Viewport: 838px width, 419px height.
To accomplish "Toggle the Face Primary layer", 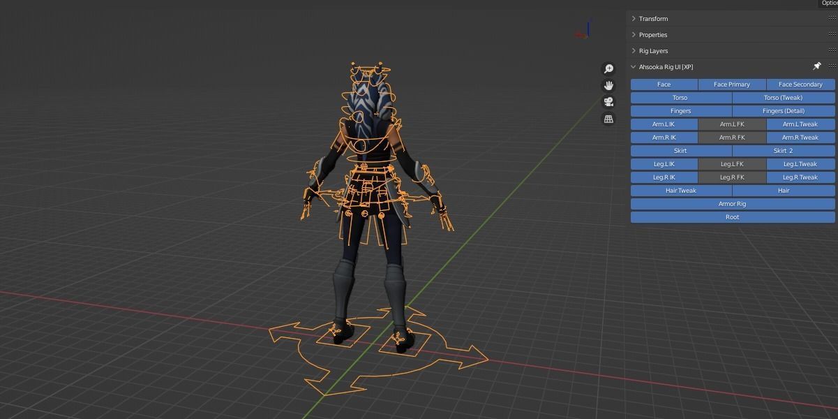I will click(732, 84).
